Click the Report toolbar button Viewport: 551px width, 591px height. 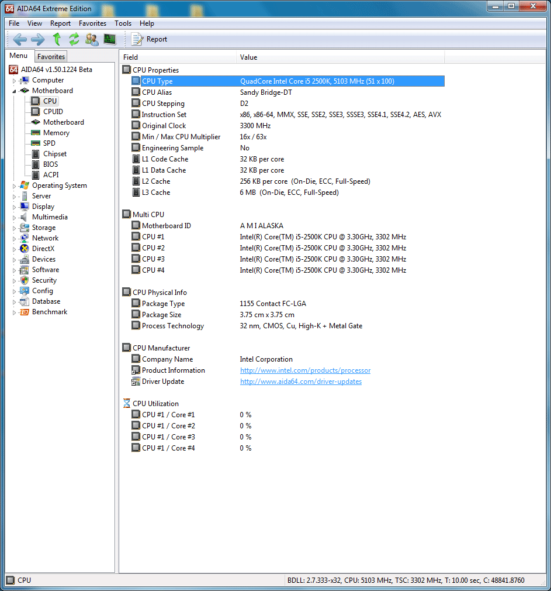click(149, 39)
